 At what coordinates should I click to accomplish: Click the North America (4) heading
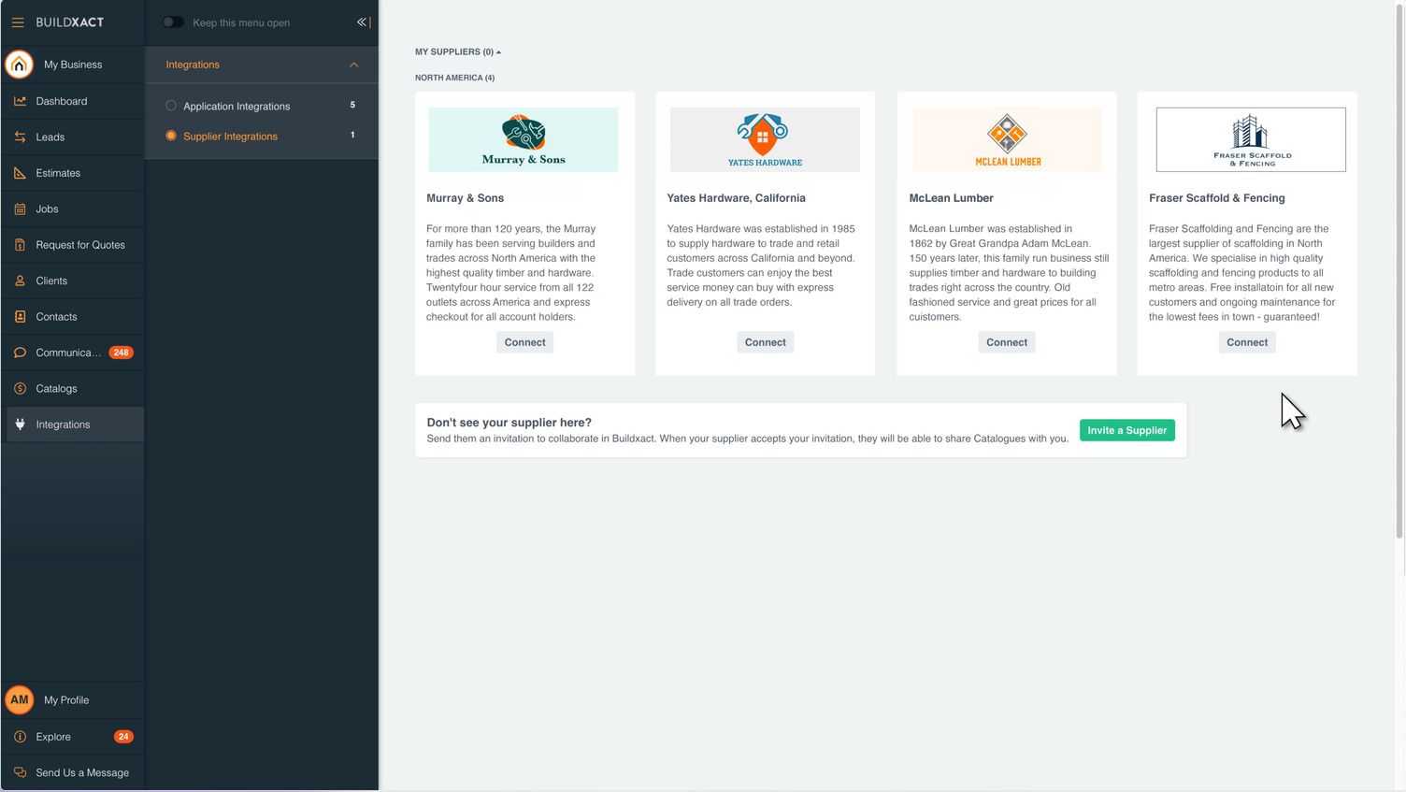pos(455,78)
